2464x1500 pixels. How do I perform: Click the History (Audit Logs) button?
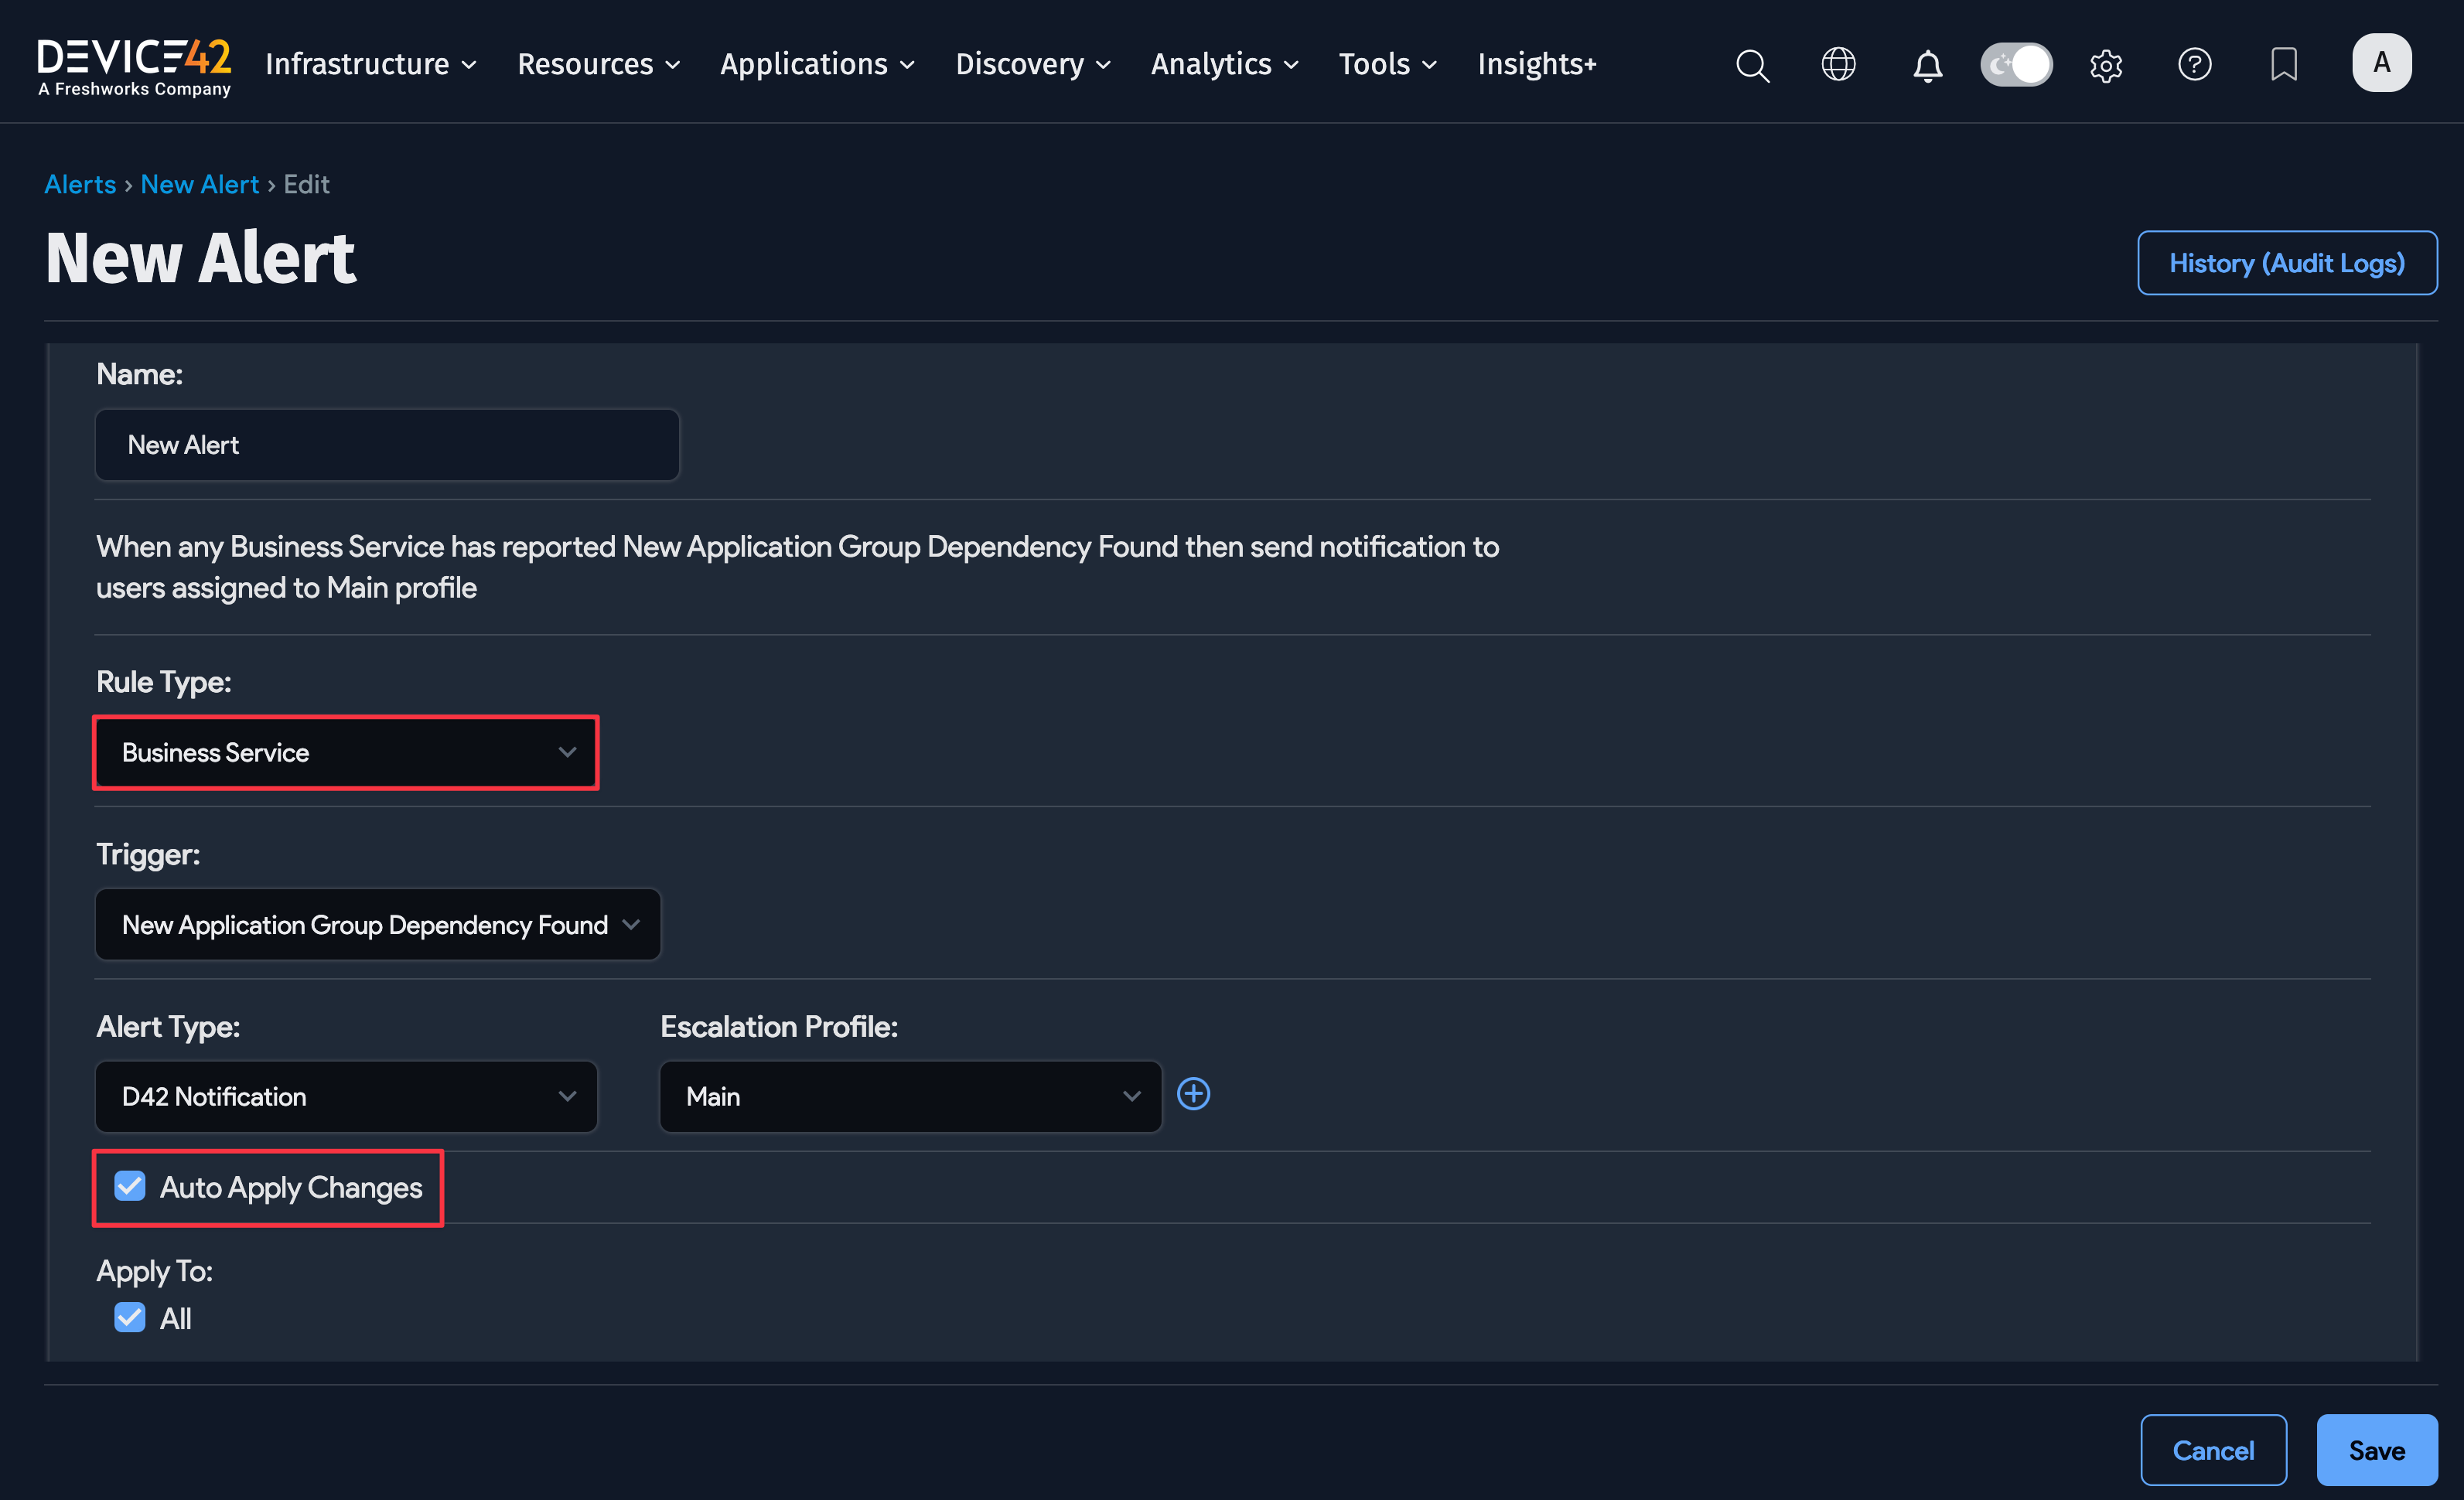click(2287, 262)
